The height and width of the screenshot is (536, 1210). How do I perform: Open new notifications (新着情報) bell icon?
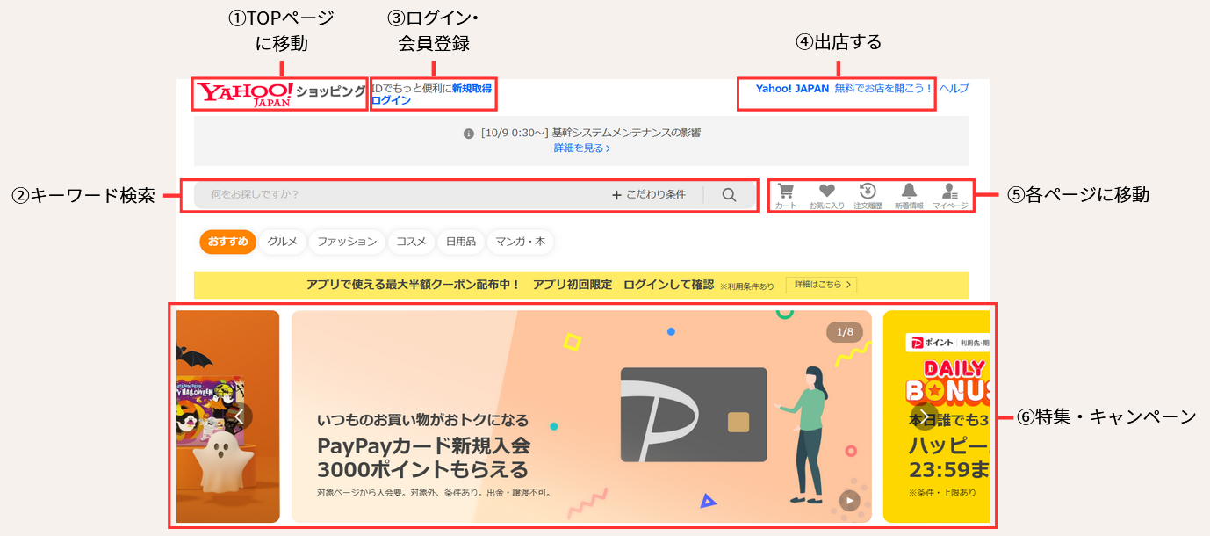909,195
